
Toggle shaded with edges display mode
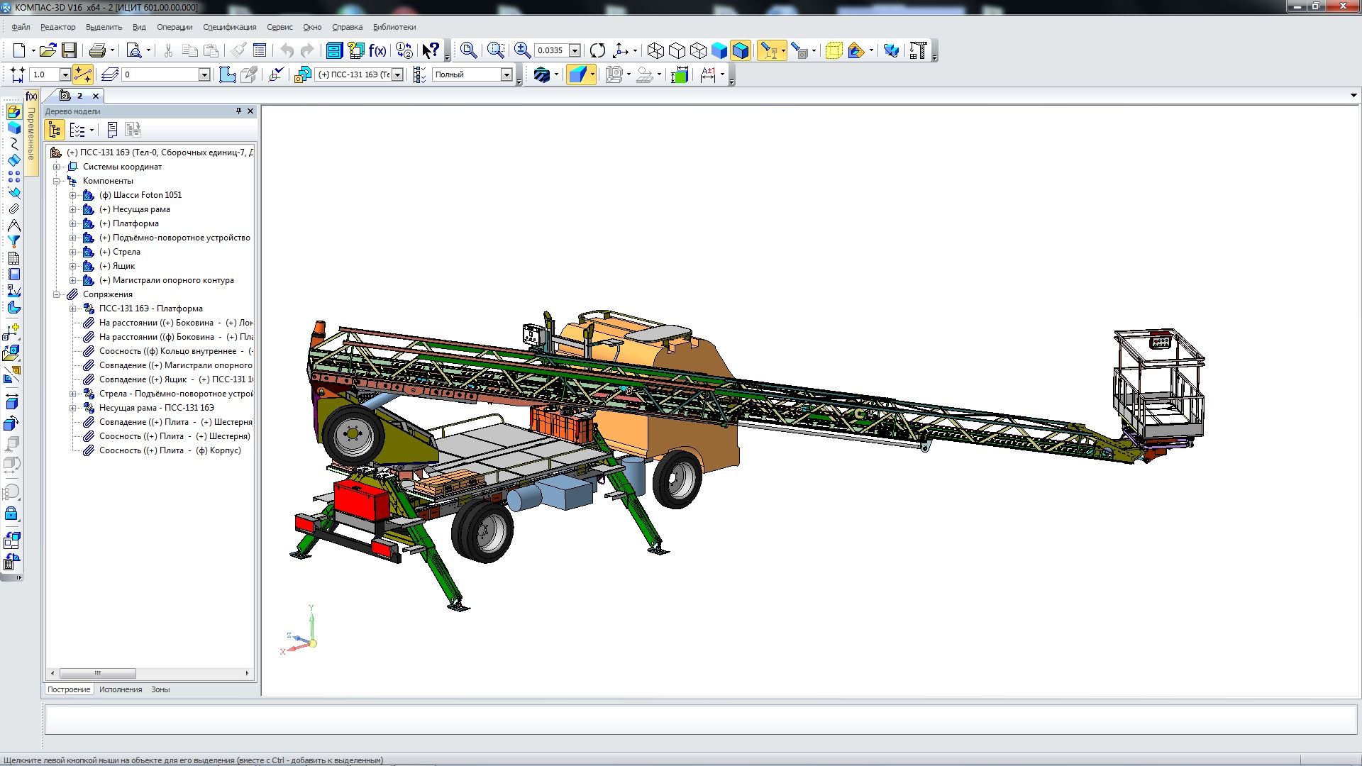coord(741,50)
